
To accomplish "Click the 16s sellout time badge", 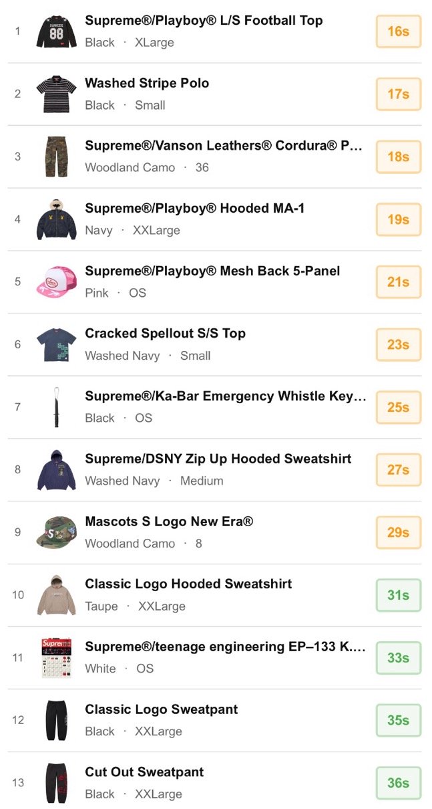I will 398,31.
